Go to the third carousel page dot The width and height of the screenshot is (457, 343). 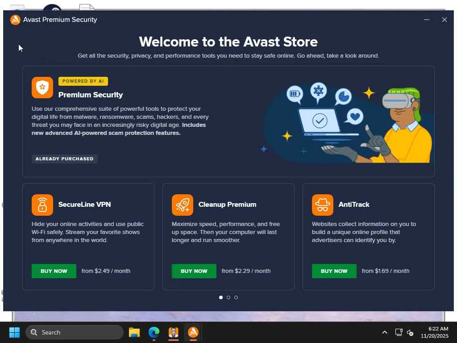pos(236,297)
